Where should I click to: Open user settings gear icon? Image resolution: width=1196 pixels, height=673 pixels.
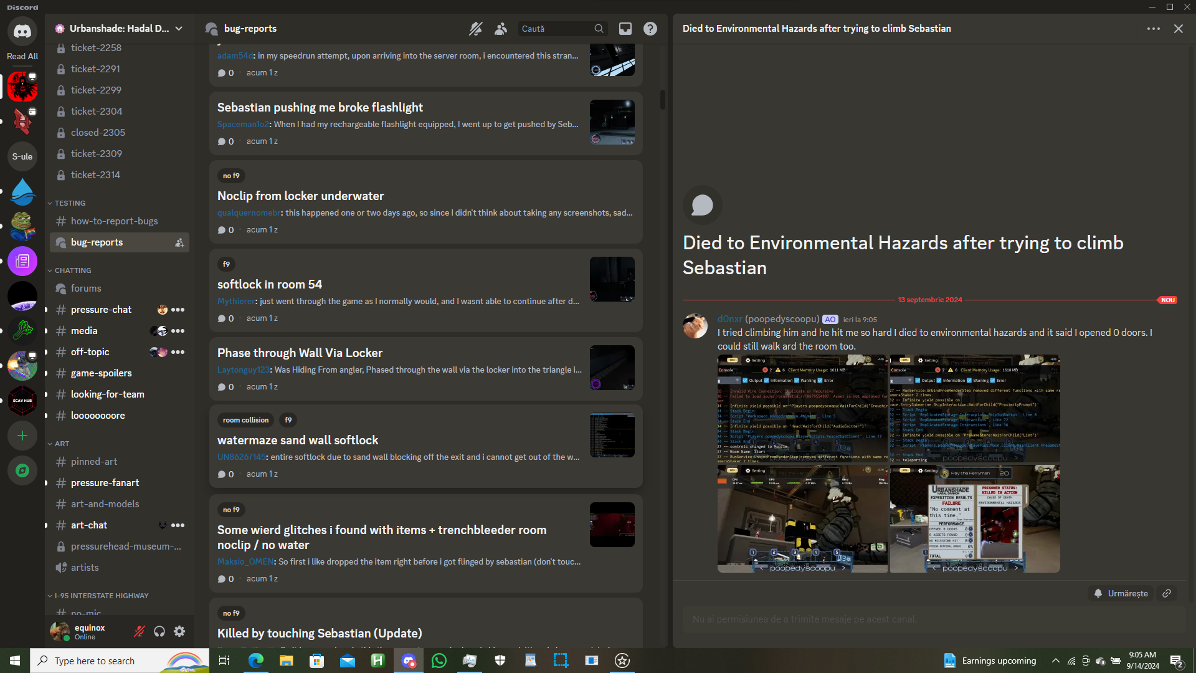tap(179, 631)
